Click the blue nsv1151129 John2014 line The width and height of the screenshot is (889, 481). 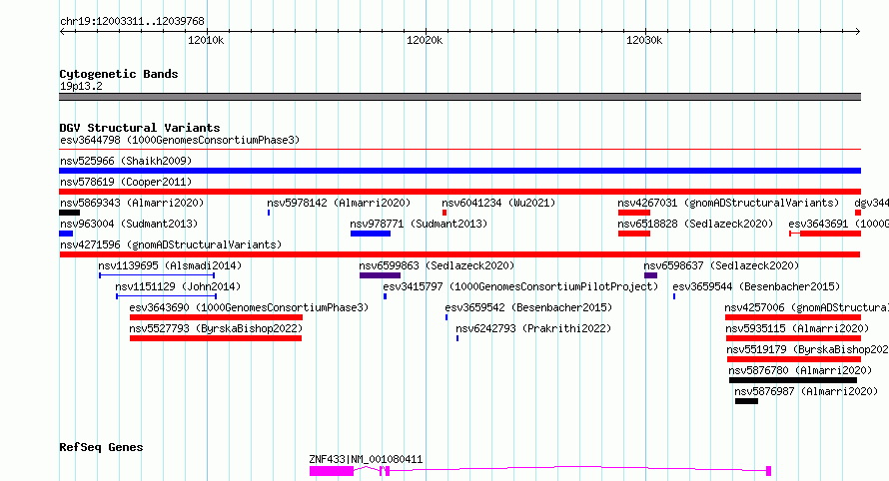click(x=166, y=296)
